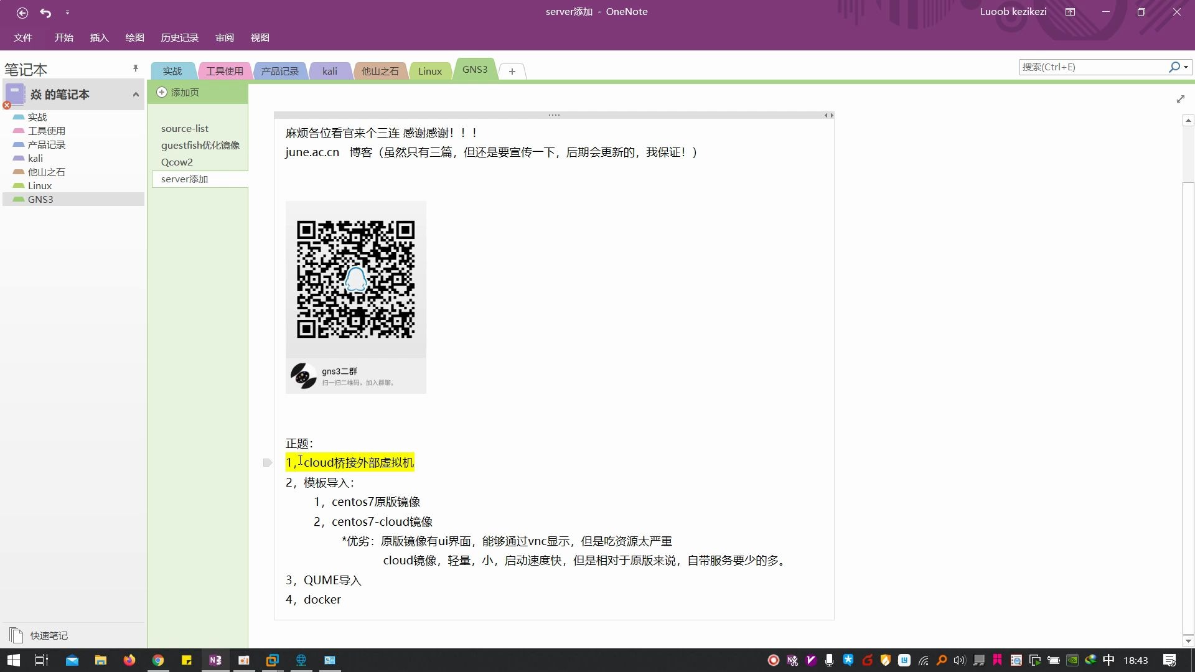The width and height of the screenshot is (1195, 672).
Task: Switch to the 实战 section tab
Action: (x=172, y=71)
